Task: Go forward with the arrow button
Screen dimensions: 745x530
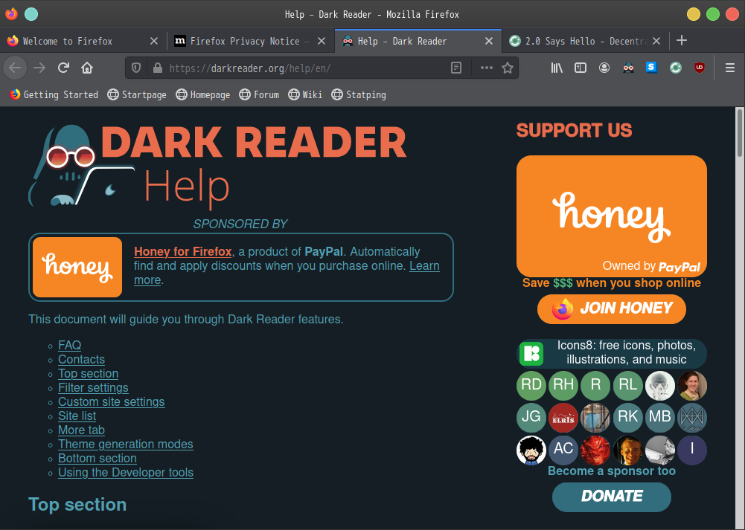Action: [x=39, y=68]
